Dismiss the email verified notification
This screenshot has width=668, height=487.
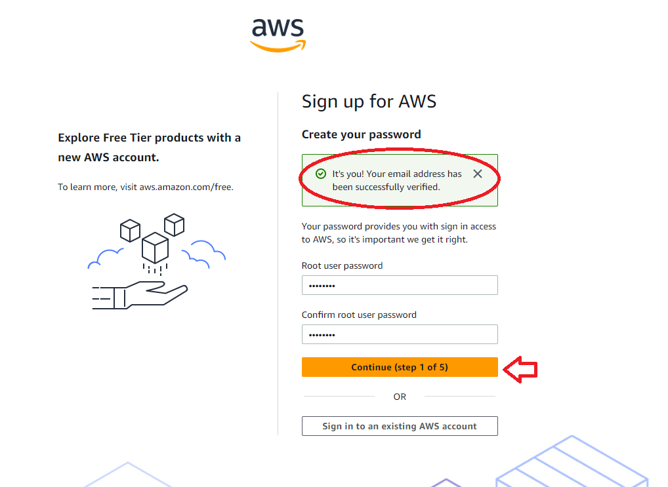478,174
